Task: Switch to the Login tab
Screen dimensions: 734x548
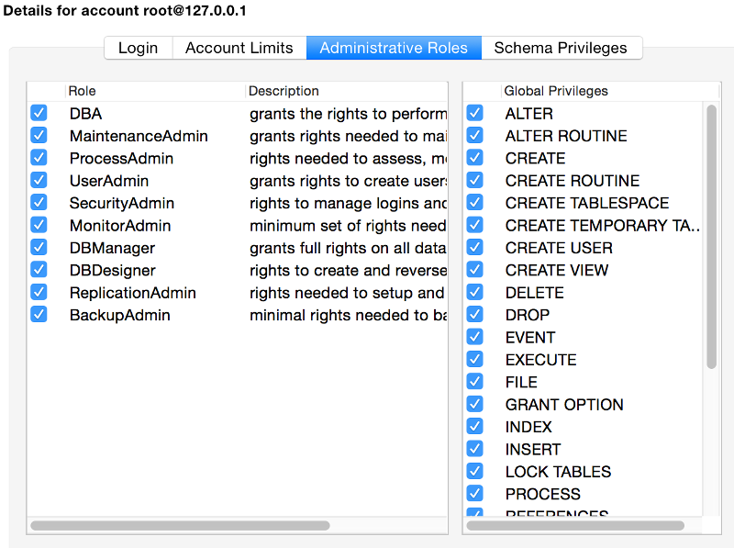Action: pos(139,48)
